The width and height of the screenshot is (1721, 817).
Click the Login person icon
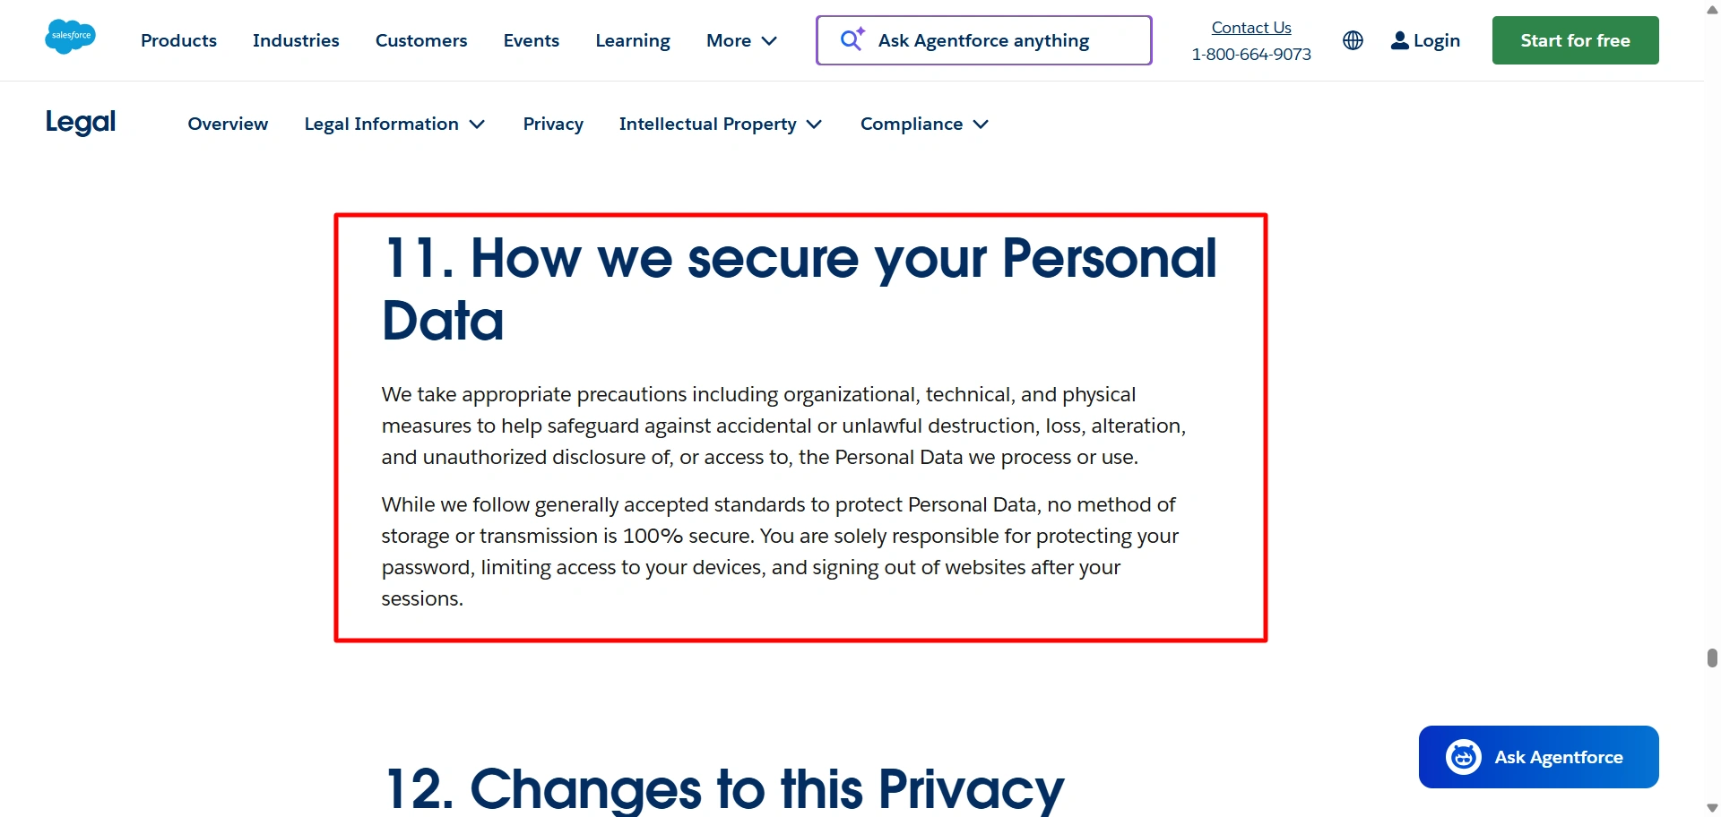pos(1399,40)
